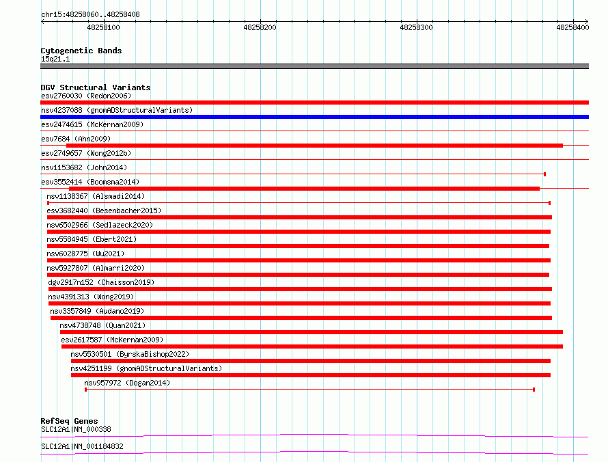Open esv3682440 (Besenbacher2015) entry

(x=104, y=210)
